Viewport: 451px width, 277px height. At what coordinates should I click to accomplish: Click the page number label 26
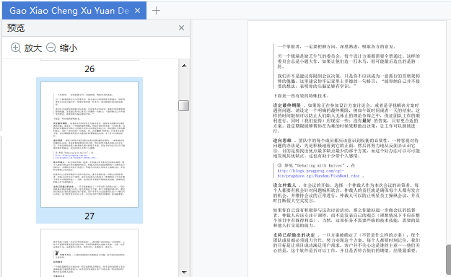point(89,69)
